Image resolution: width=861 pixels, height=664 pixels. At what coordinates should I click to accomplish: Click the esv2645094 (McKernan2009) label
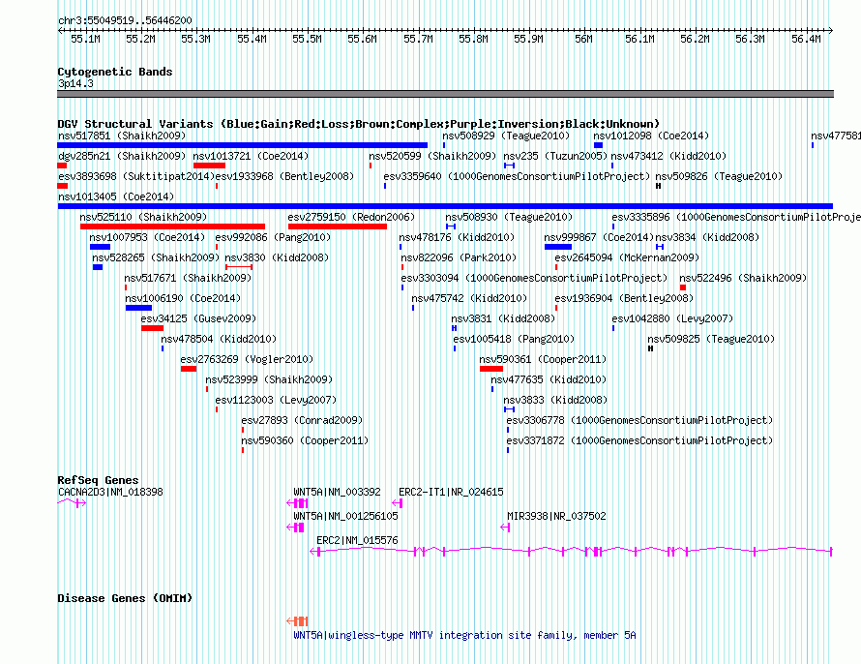coord(627,257)
